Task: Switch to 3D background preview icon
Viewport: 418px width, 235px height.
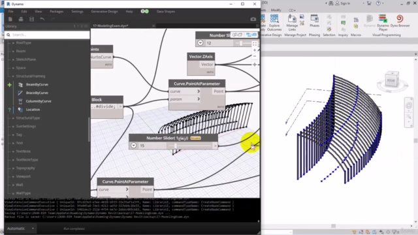Action: (x=237, y=35)
